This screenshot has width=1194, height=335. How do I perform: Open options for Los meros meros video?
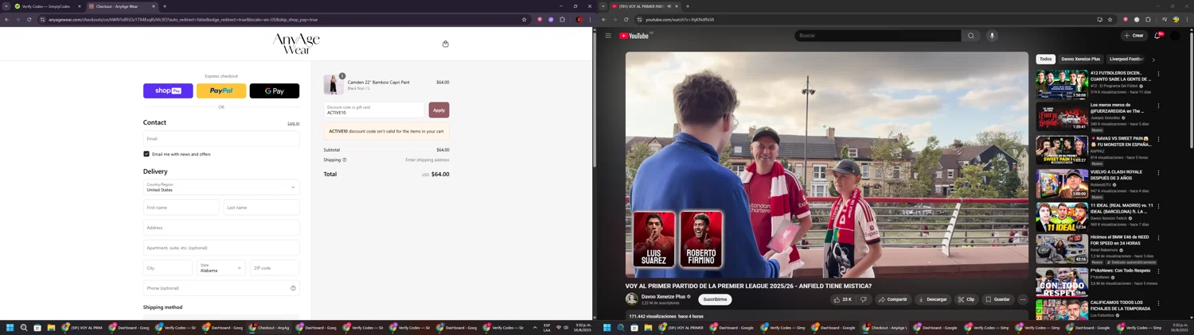(1158, 106)
